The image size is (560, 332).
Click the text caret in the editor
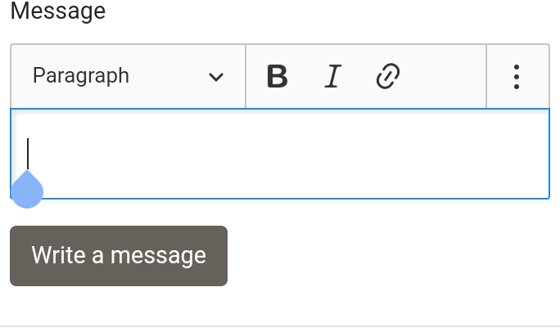click(28, 153)
